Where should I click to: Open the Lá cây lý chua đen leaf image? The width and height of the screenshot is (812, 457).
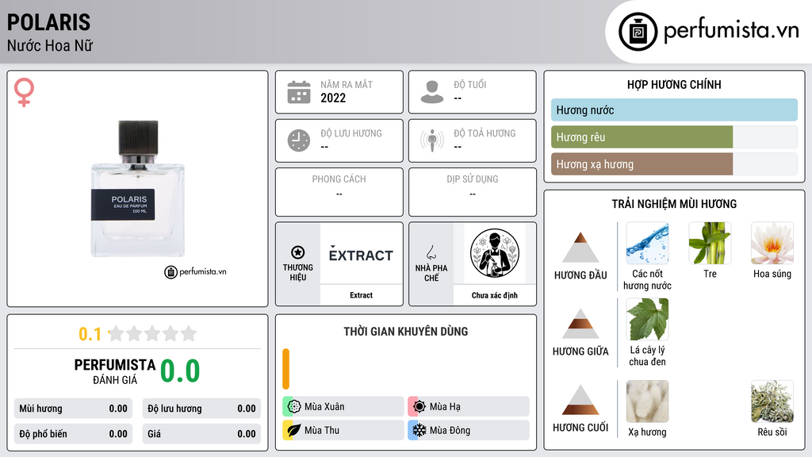click(647, 319)
